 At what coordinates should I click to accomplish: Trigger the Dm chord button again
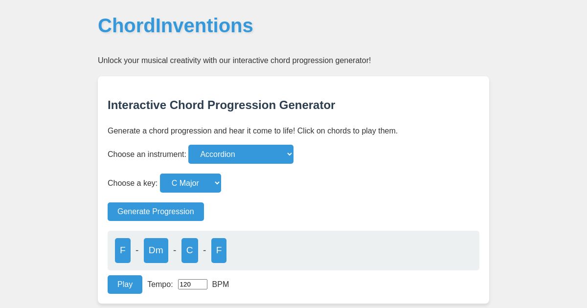[156, 250]
